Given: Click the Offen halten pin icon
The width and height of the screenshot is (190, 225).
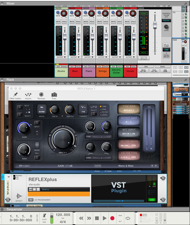Looking at the screenshot, I should pyautogui.click(x=15, y=95).
